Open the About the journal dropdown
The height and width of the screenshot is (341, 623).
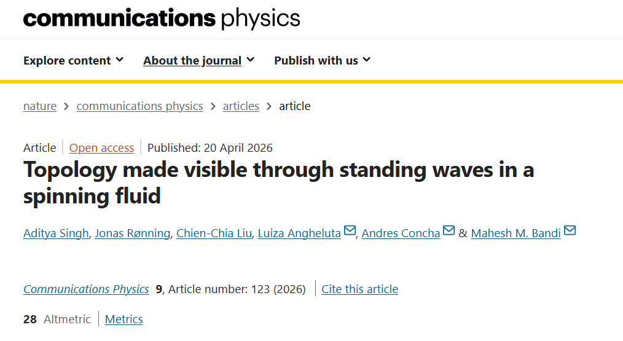(198, 60)
